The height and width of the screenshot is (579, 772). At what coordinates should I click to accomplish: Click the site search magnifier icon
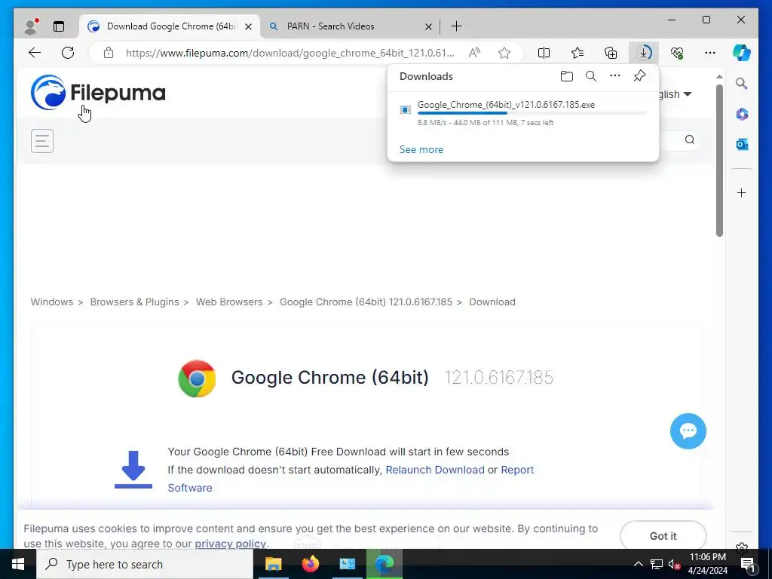689,139
